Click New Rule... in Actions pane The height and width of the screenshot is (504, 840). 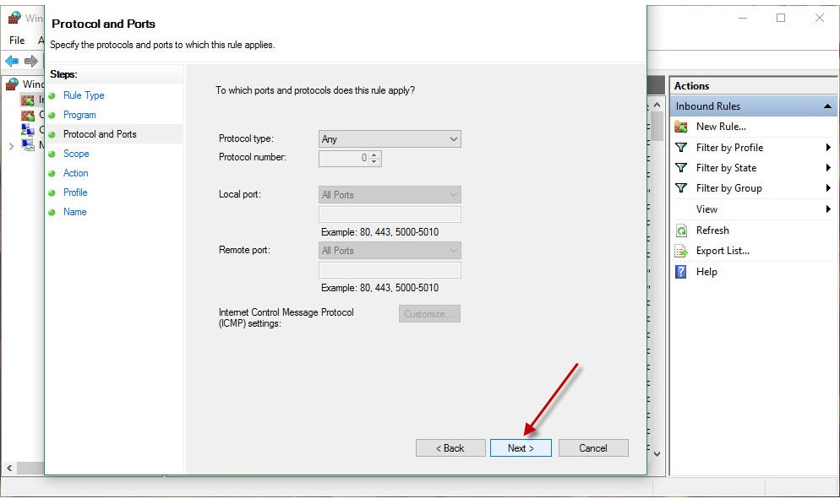(x=721, y=127)
